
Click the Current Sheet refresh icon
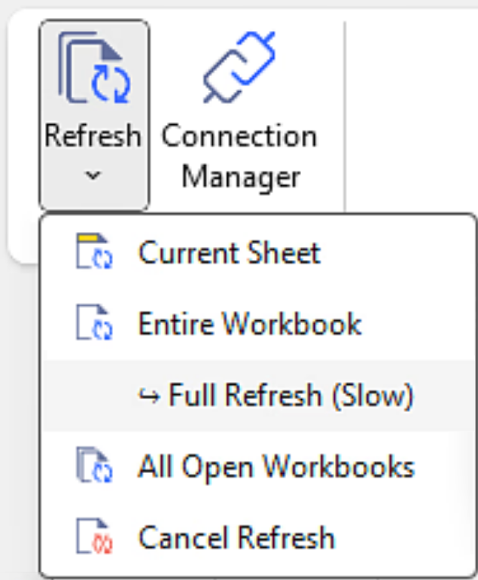[x=94, y=251]
